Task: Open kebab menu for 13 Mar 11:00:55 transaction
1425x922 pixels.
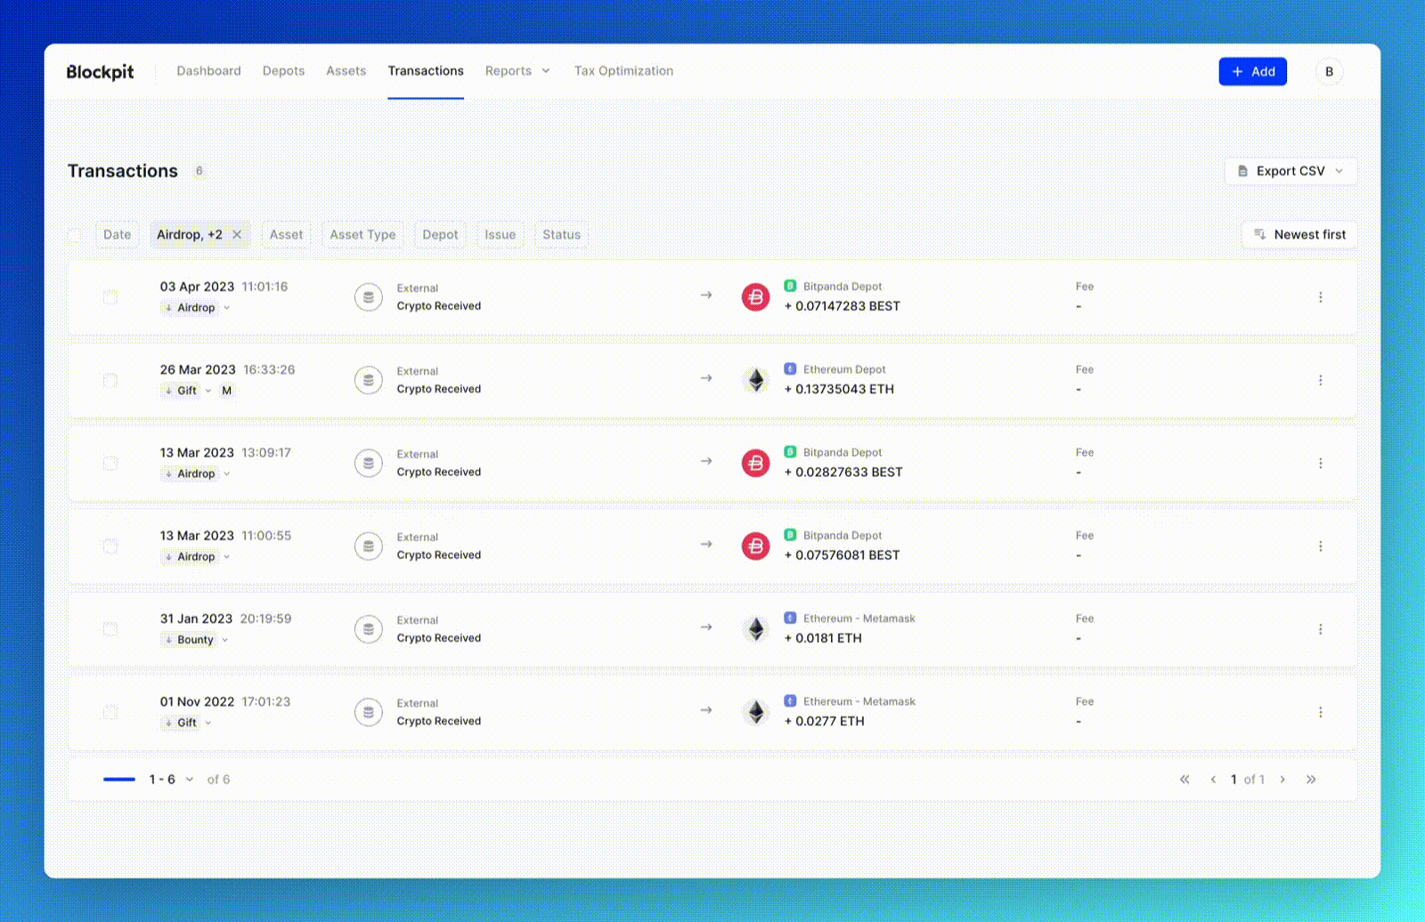Action: 1320,546
